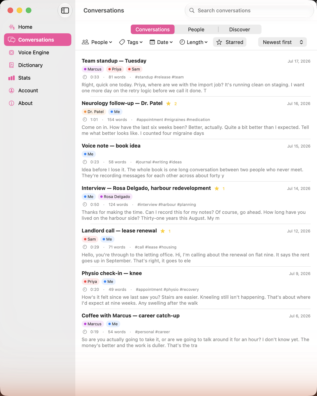Click the Rosa Delgado purple person tag
Viewport: 317px width, 396px height.
[x=115, y=197]
